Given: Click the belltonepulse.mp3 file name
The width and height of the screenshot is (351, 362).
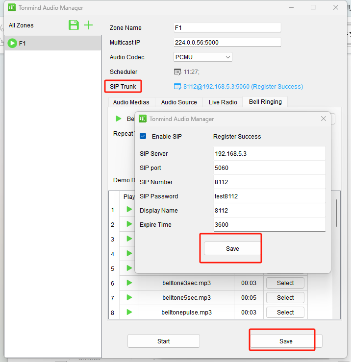Looking at the screenshot, I should (186, 313).
